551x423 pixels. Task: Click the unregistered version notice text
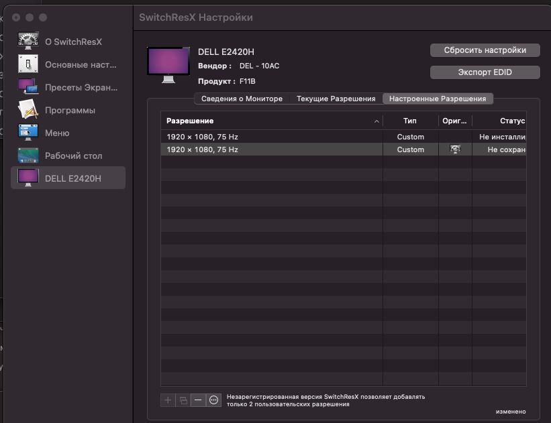tap(325, 400)
